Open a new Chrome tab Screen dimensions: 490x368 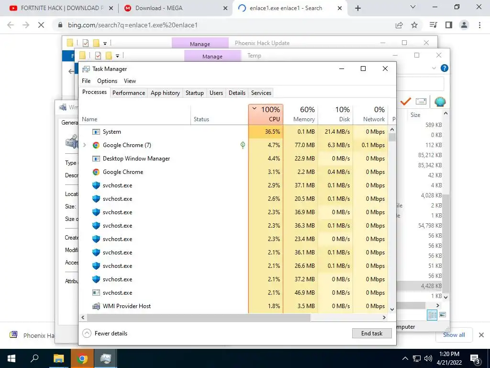(358, 9)
